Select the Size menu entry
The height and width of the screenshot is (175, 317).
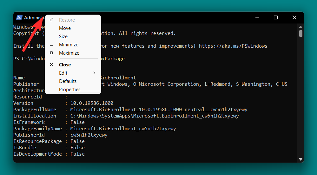(x=63, y=37)
